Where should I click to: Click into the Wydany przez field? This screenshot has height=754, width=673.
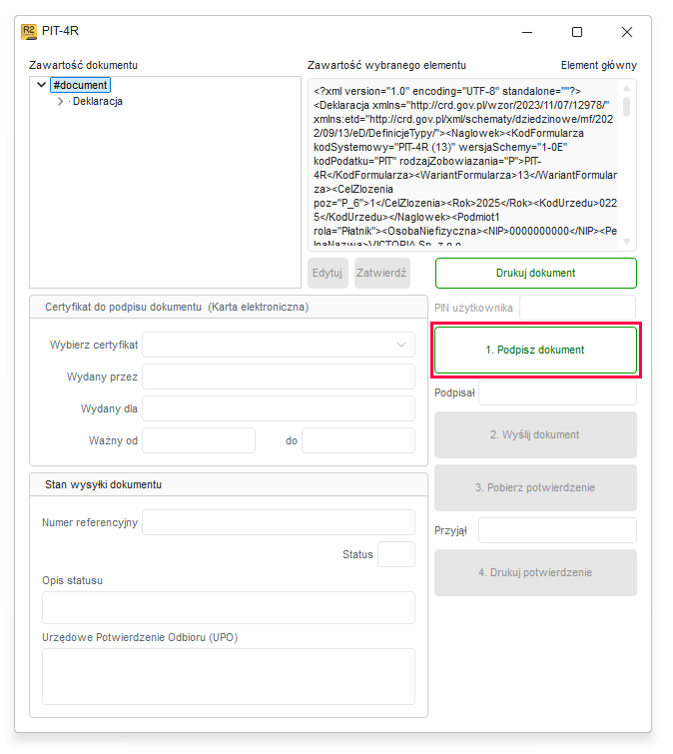click(279, 377)
